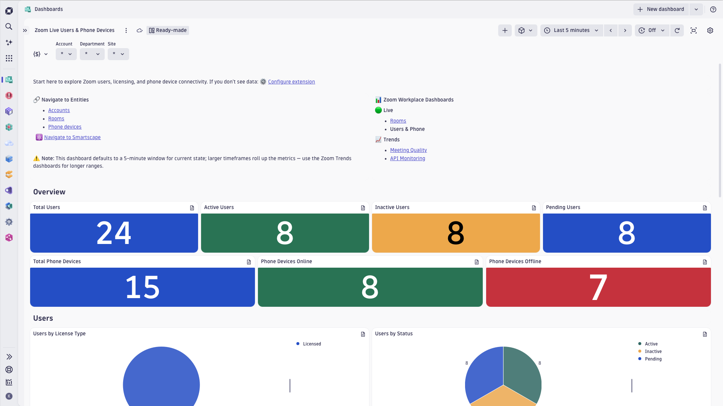Enter fullscreen presentation mode icon
723x406 pixels.
(x=694, y=30)
